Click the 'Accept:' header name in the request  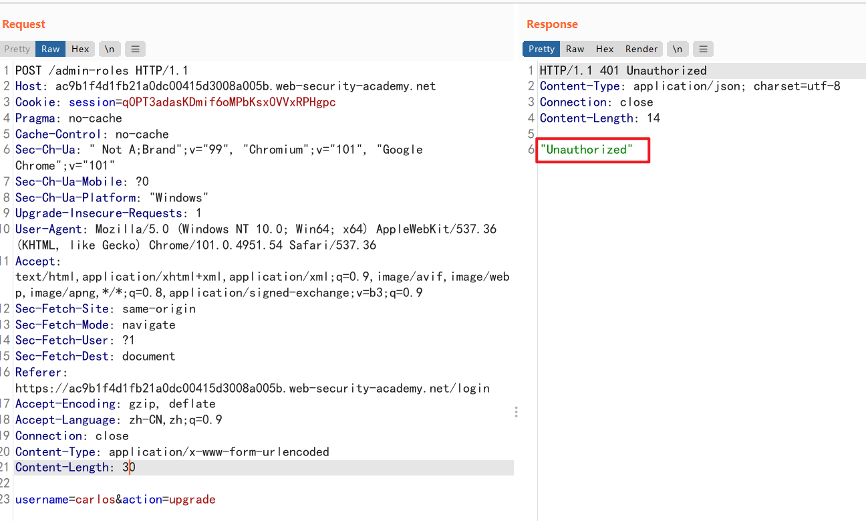pyautogui.click(x=38, y=261)
